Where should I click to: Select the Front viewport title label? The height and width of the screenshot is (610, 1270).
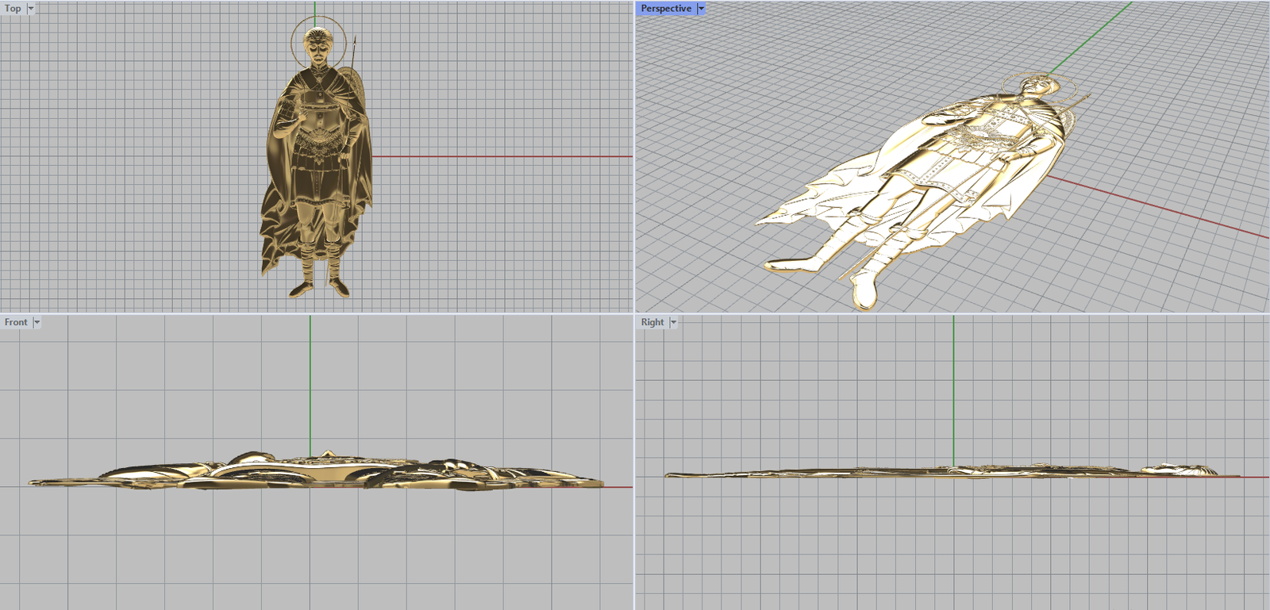click(15, 322)
